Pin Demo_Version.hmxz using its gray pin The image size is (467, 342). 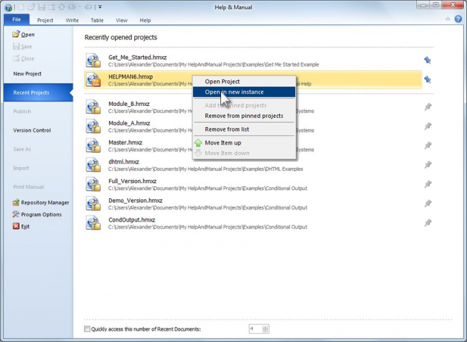coord(428,204)
